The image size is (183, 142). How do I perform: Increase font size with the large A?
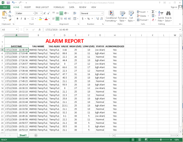pos(44,13)
